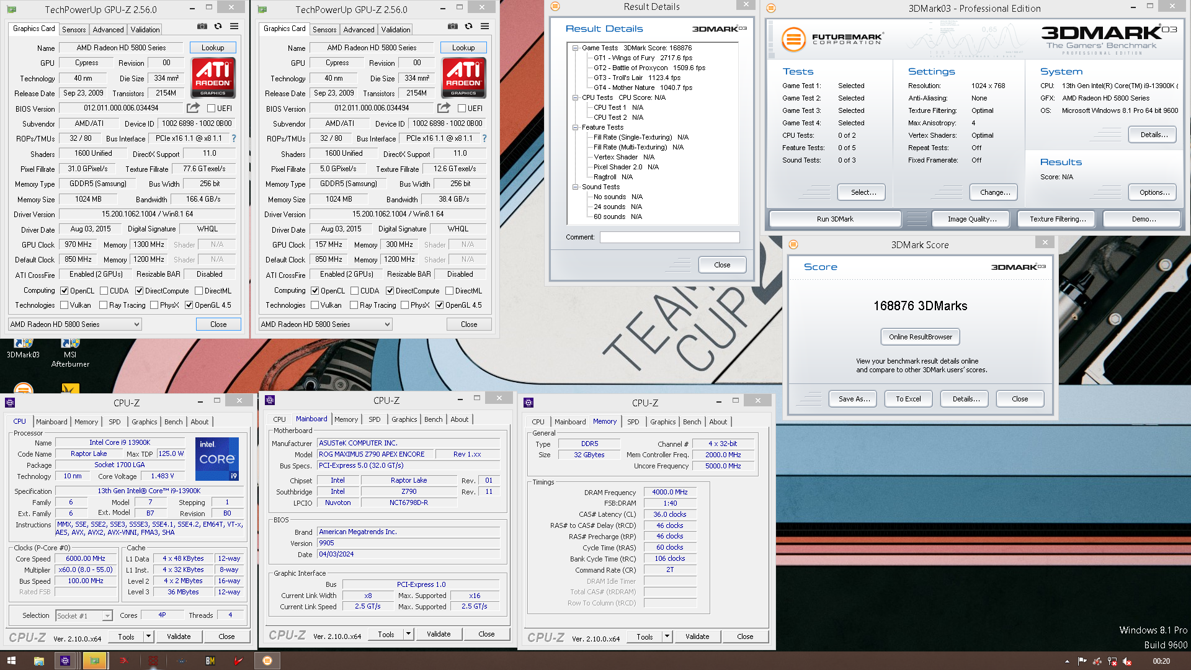Open the MSI Afterburner desktop shortcut
This screenshot has width=1191, height=670.
point(70,352)
